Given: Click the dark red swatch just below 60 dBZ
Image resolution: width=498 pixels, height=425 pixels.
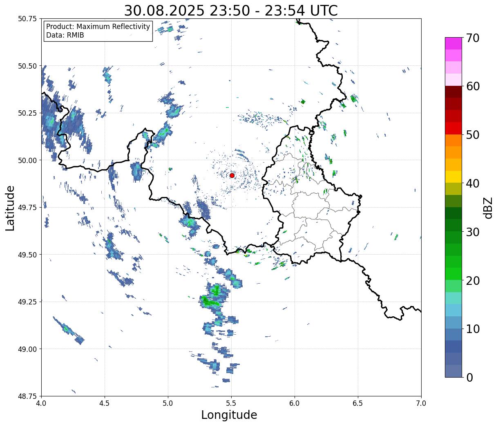Looking at the screenshot, I should 453,92.
